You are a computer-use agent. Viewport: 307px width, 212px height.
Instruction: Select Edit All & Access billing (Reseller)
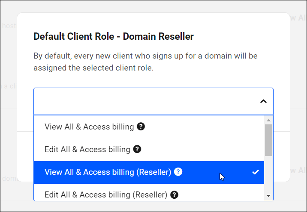pos(105,194)
